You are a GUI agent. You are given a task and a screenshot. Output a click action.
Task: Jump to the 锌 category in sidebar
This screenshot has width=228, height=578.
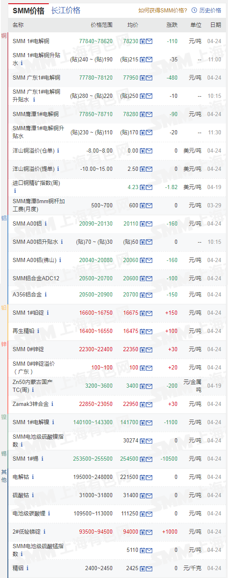click(x=4, y=344)
